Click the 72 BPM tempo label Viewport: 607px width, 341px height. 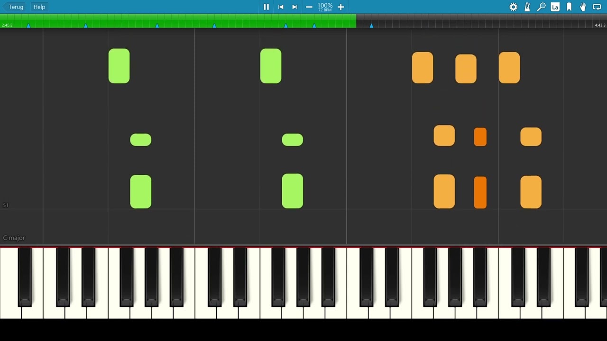point(325,10)
